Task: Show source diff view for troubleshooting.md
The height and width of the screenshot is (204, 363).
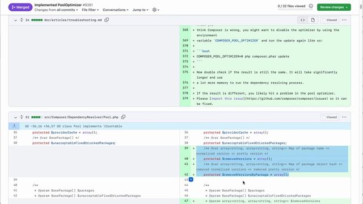Action: pyautogui.click(x=302, y=20)
